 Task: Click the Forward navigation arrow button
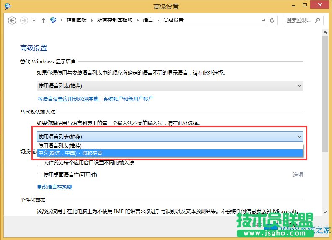(24, 20)
